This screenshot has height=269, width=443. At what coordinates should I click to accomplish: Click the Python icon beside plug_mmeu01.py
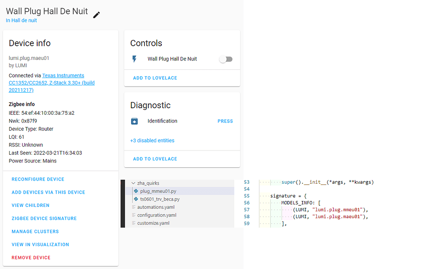point(136,191)
